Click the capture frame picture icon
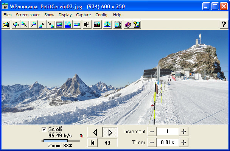 click(x=118, y=25)
